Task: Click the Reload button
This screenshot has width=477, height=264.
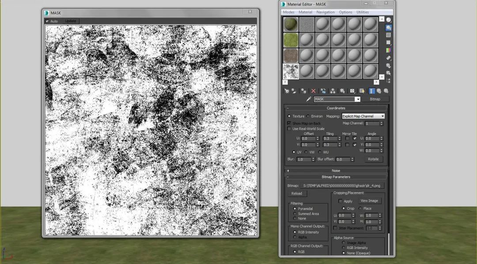Action: (297, 193)
